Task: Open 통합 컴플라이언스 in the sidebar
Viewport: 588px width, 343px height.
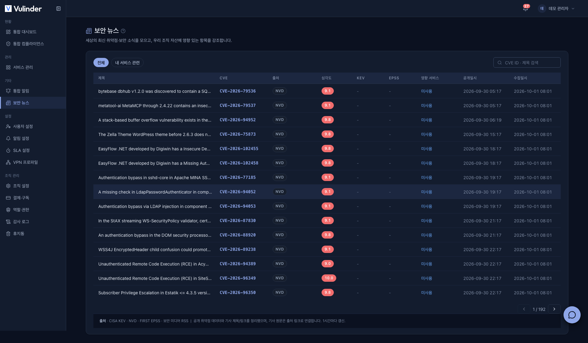Action: point(33,44)
